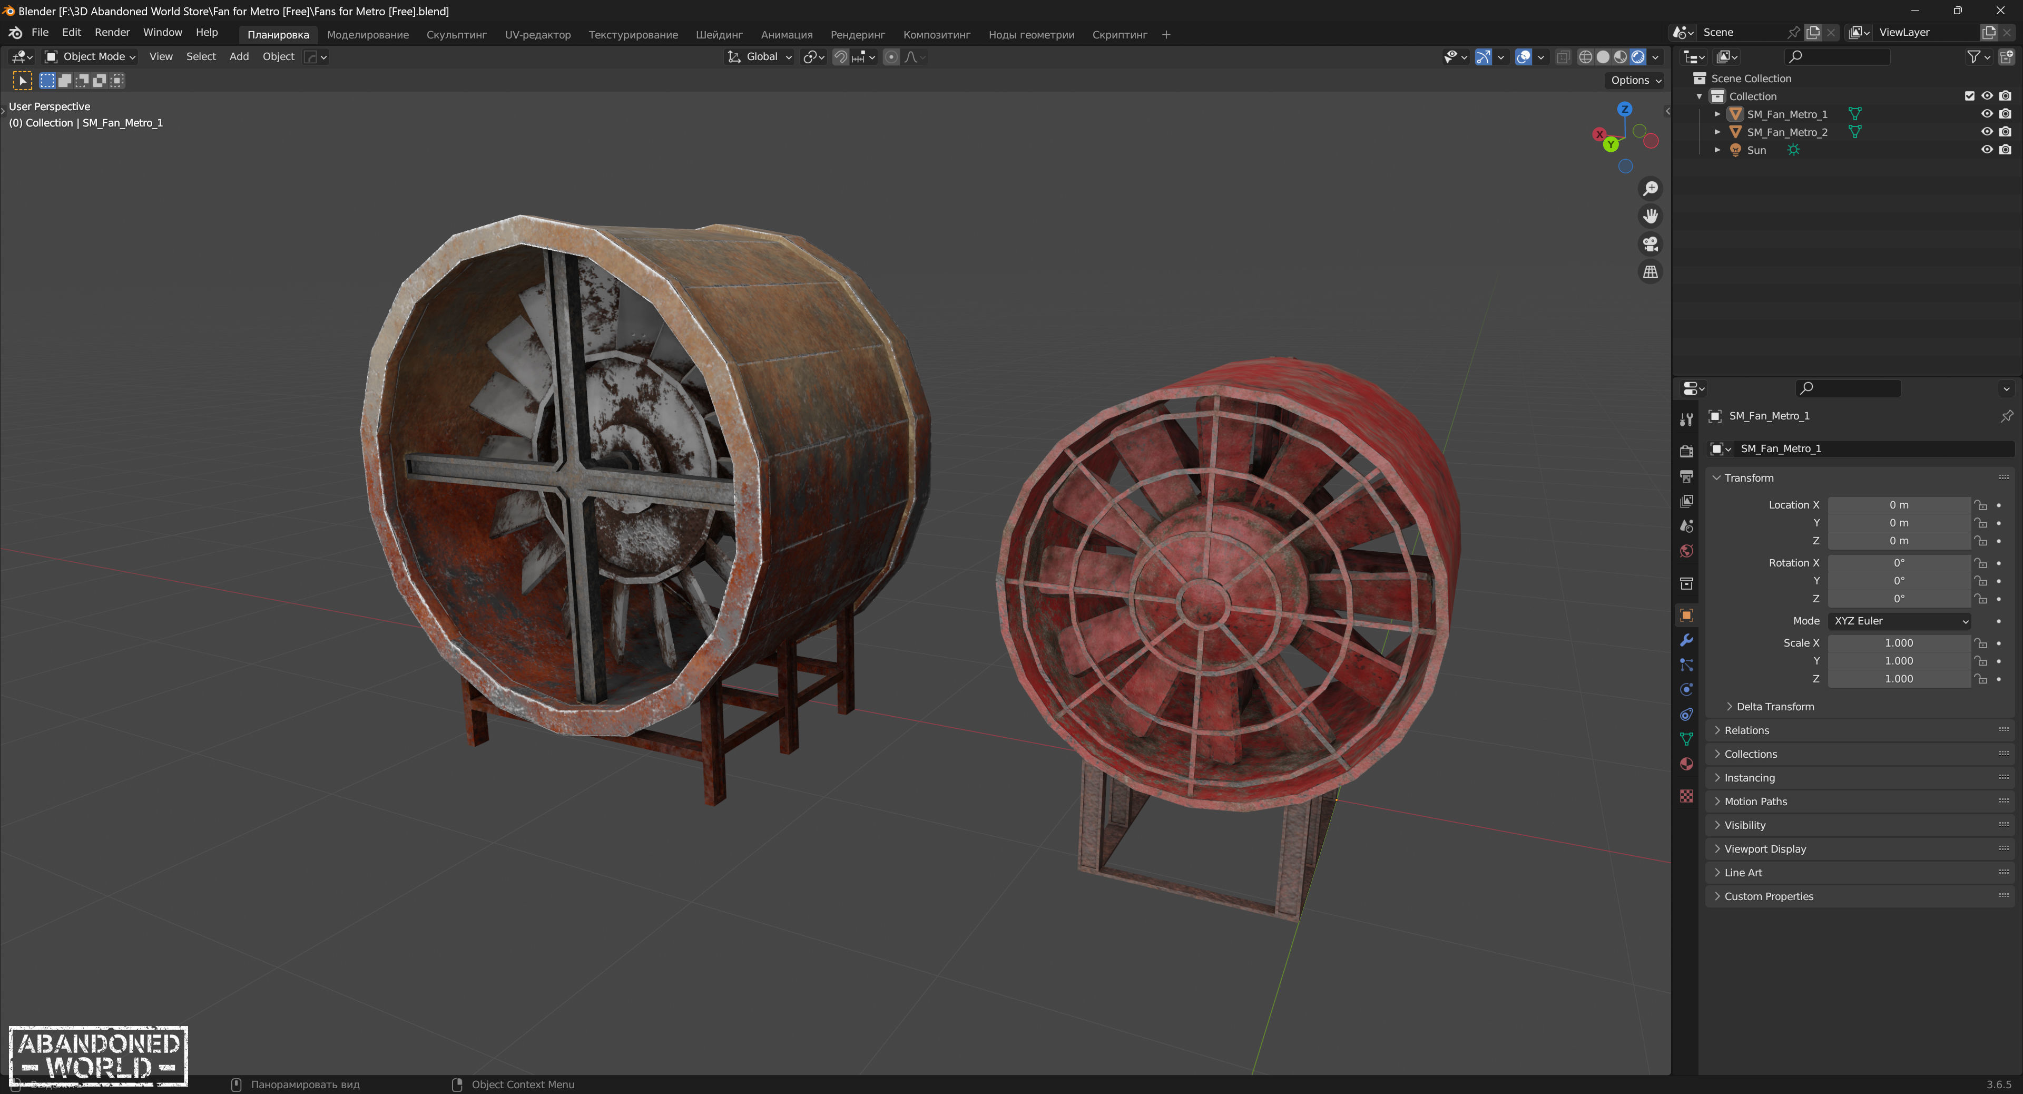Toggle show overlays button
Image resolution: width=2023 pixels, height=1094 pixels.
click(1524, 56)
